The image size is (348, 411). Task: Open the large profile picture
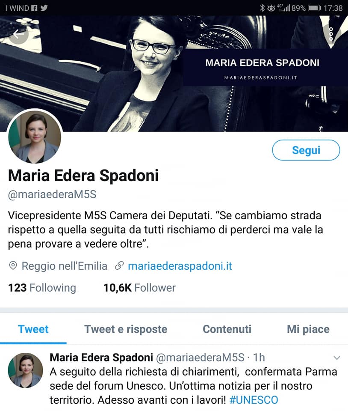coord(35,137)
